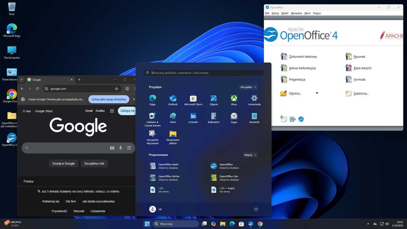
Task: Open the Okno menu in OpenOffice
Action: pyautogui.click(x=307, y=13)
